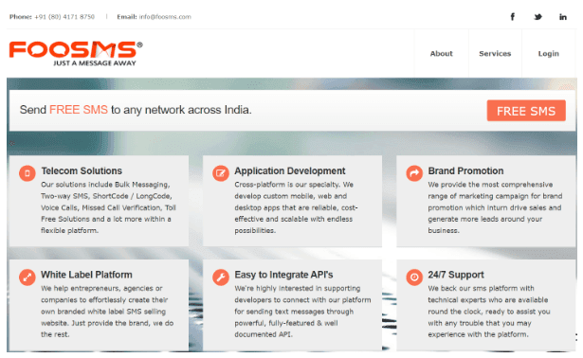Click the 'We're highly interested in supporting' description
The image size is (583, 358).
(x=302, y=312)
